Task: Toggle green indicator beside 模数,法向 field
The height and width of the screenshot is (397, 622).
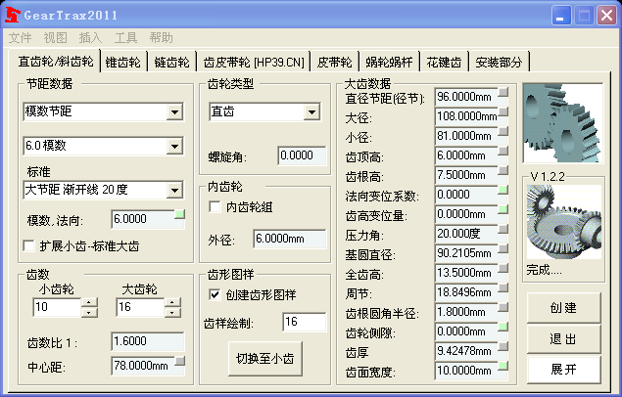Action: (179, 214)
